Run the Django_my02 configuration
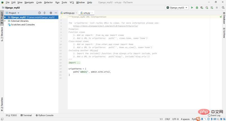Image resolution: width=226 pixels, height=121 pixels. click(x=192, y=8)
